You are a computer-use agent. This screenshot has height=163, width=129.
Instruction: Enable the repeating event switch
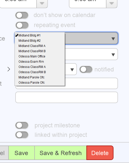pyautogui.click(x=22, y=25)
